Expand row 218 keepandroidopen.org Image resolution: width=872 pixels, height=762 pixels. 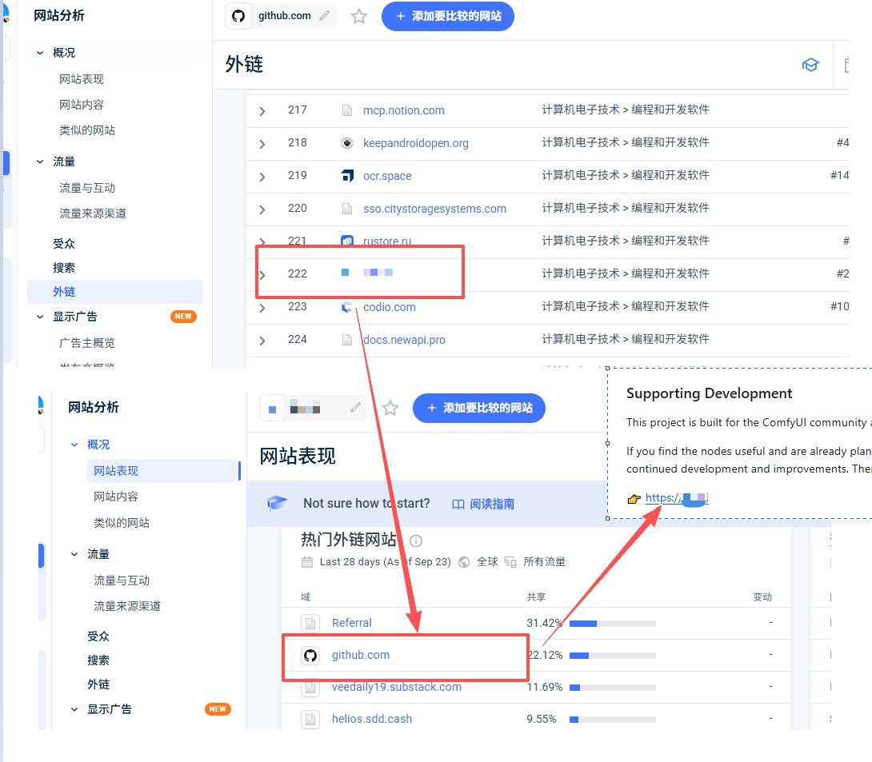(x=262, y=144)
